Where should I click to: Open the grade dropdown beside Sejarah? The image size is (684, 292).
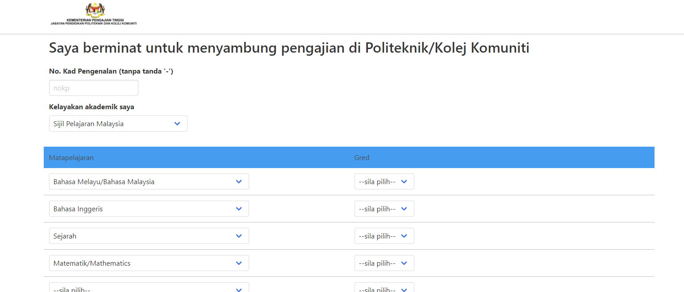click(x=384, y=236)
